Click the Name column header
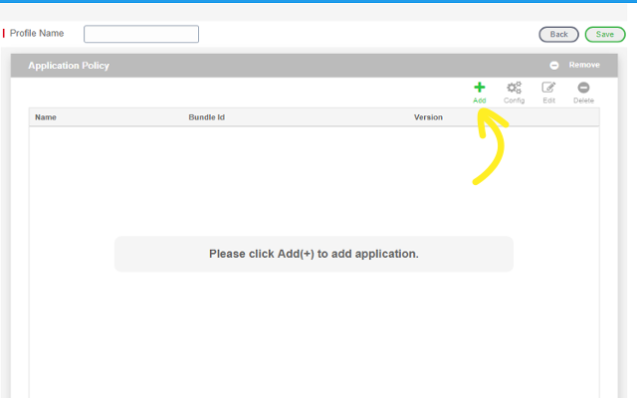637x398 pixels. [46, 117]
